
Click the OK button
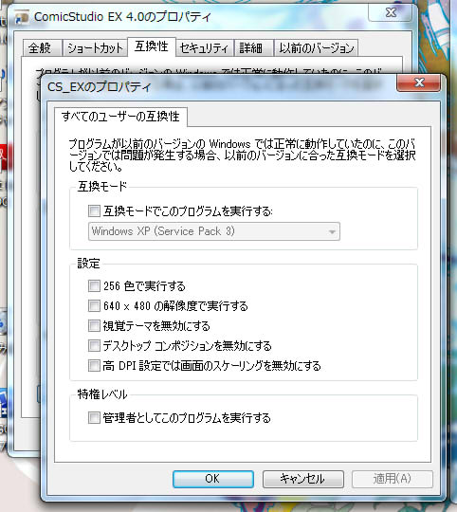pyautogui.click(x=213, y=479)
